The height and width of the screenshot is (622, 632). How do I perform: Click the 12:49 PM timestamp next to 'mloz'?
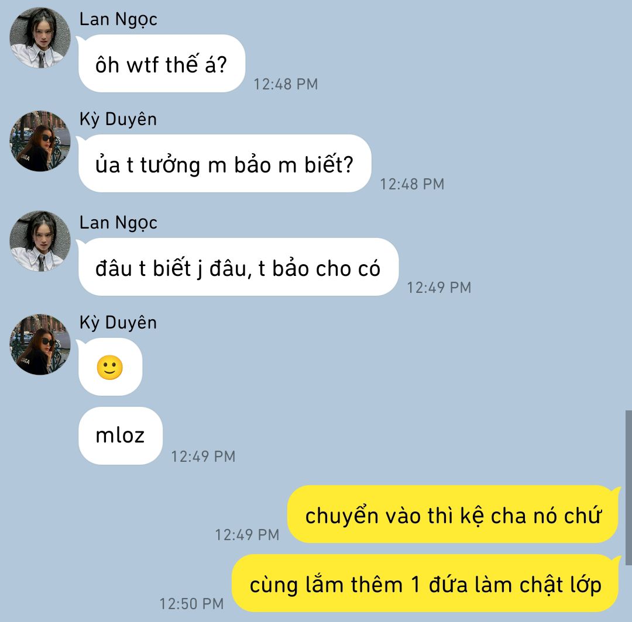[203, 457]
